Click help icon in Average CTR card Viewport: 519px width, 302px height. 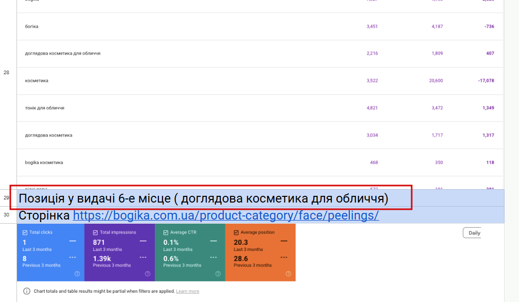(x=218, y=274)
